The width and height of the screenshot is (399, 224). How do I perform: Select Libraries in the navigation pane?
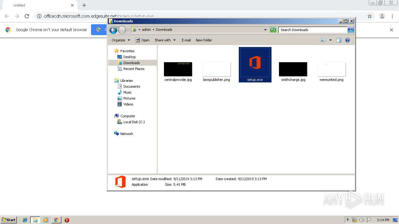(x=124, y=81)
